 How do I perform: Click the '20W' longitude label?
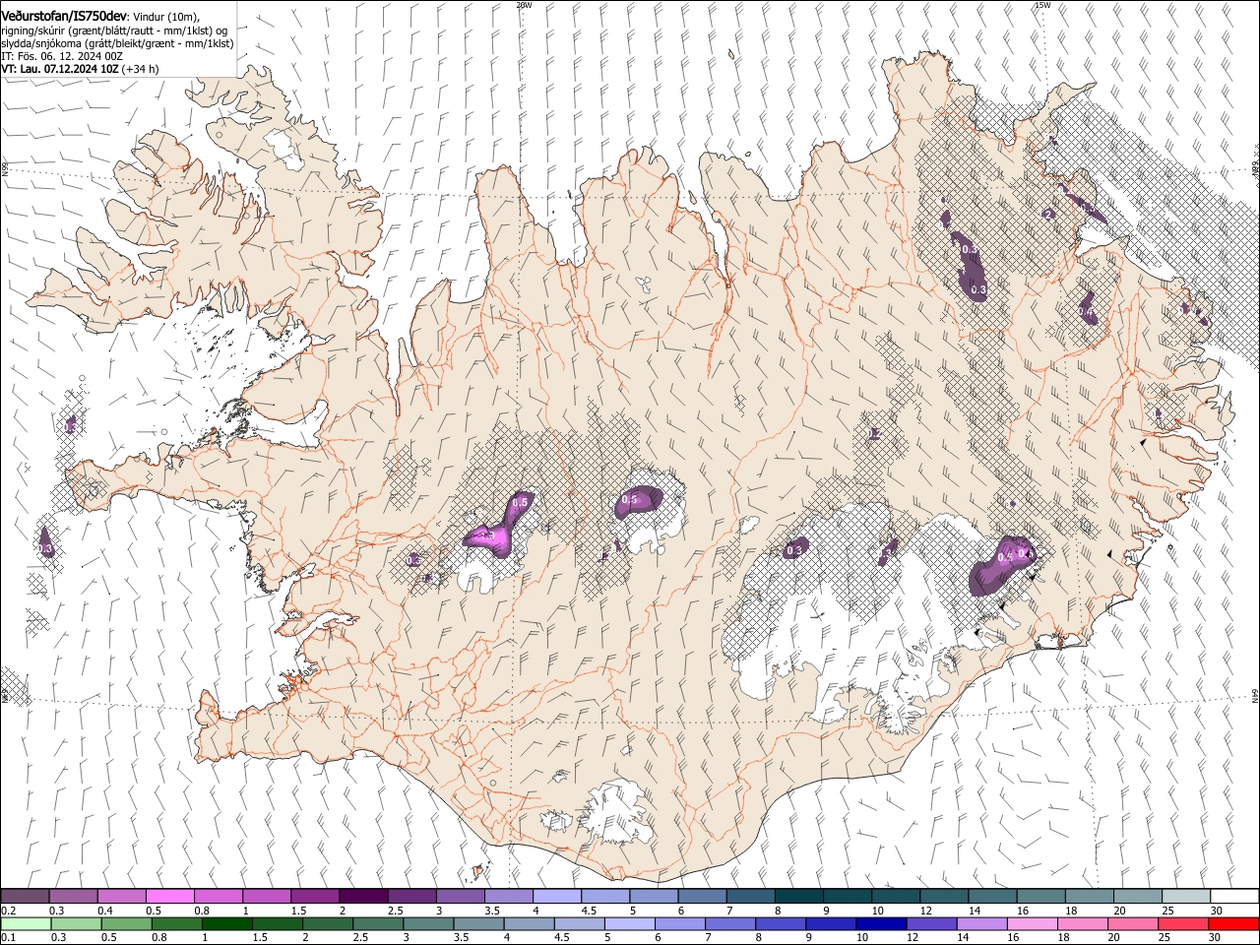[524, 5]
